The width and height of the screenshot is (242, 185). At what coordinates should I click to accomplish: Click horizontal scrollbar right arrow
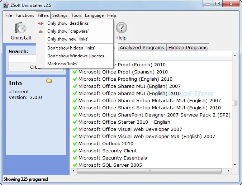(x=229, y=171)
